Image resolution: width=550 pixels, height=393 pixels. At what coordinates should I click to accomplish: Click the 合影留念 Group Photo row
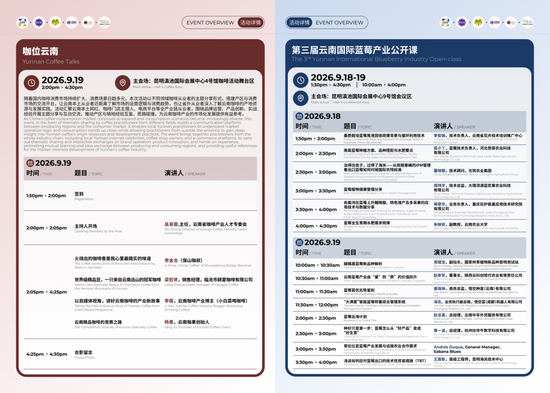coord(141,354)
